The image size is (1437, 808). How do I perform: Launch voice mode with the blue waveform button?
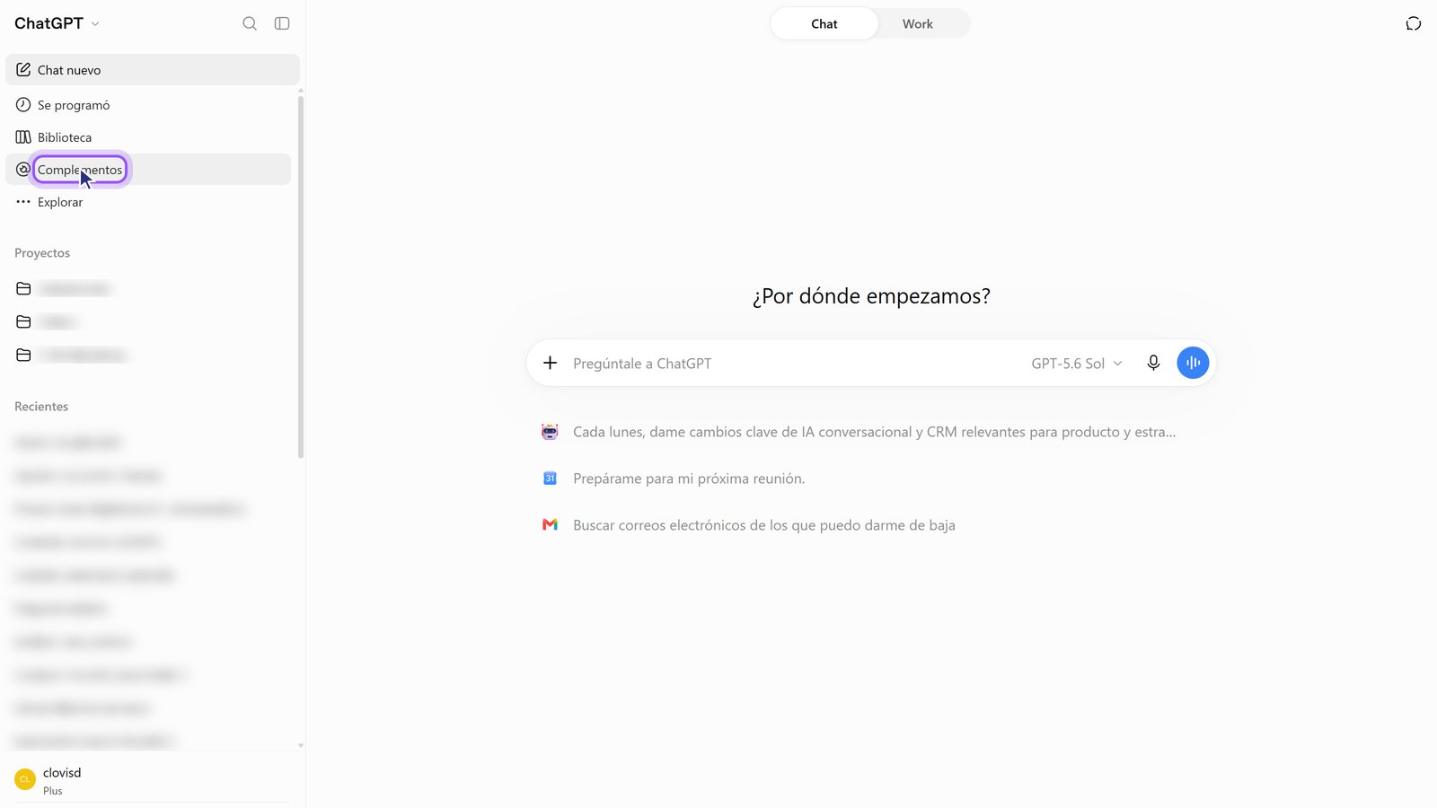point(1193,363)
